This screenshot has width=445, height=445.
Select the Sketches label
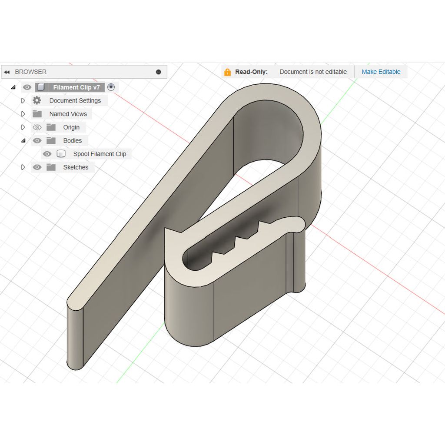tap(76, 167)
